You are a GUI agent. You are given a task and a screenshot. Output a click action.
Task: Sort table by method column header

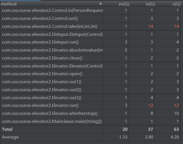pos(41,4)
